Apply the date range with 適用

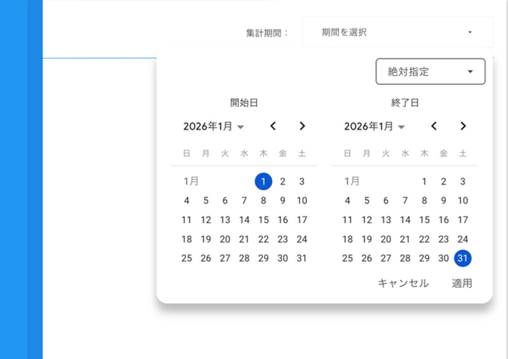click(462, 284)
